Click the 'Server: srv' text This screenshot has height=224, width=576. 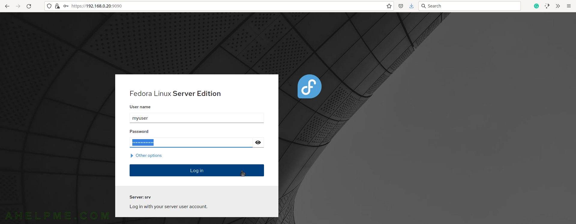coord(140,197)
